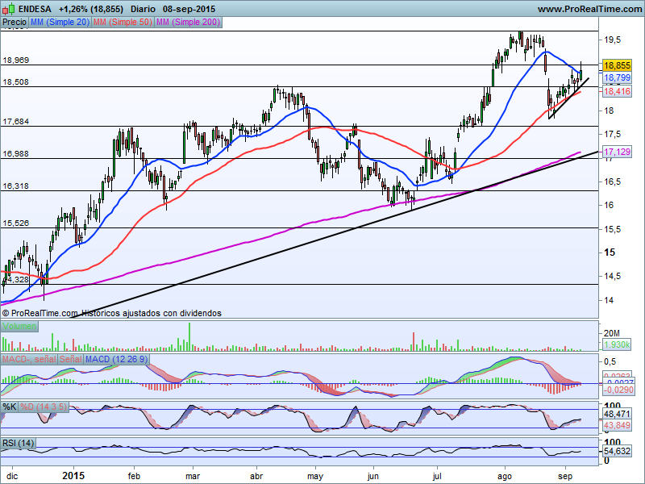Click the blue 18,799 moving average tag
Viewport: 645px width, 484px height.
617,77
